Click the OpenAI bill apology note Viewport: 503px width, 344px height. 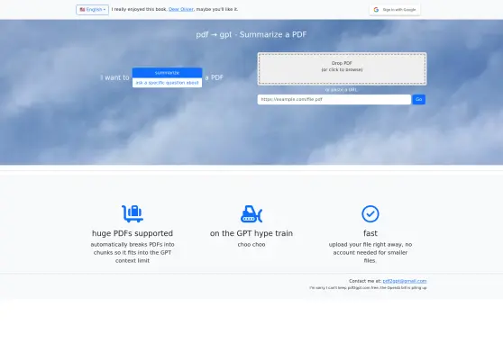[x=368, y=288]
